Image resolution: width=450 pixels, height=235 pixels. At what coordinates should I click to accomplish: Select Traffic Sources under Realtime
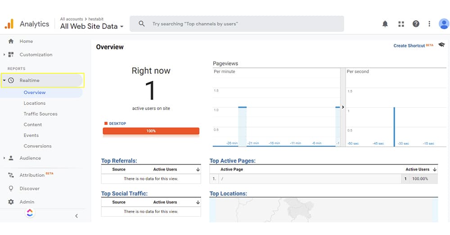(40, 114)
